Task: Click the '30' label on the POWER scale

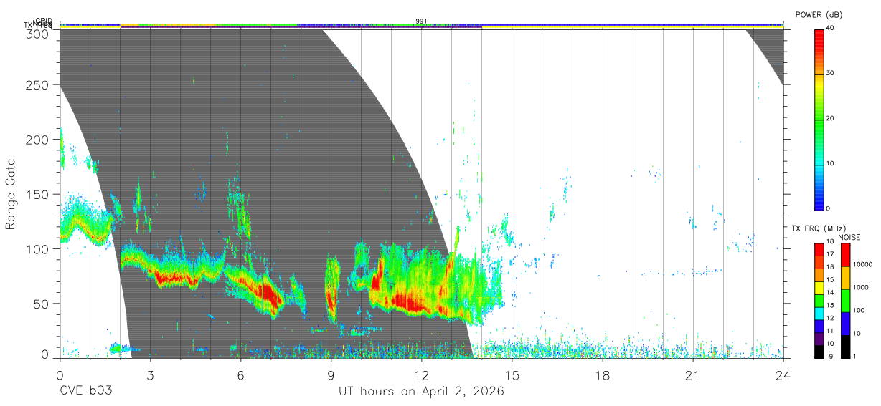Action: (831, 74)
